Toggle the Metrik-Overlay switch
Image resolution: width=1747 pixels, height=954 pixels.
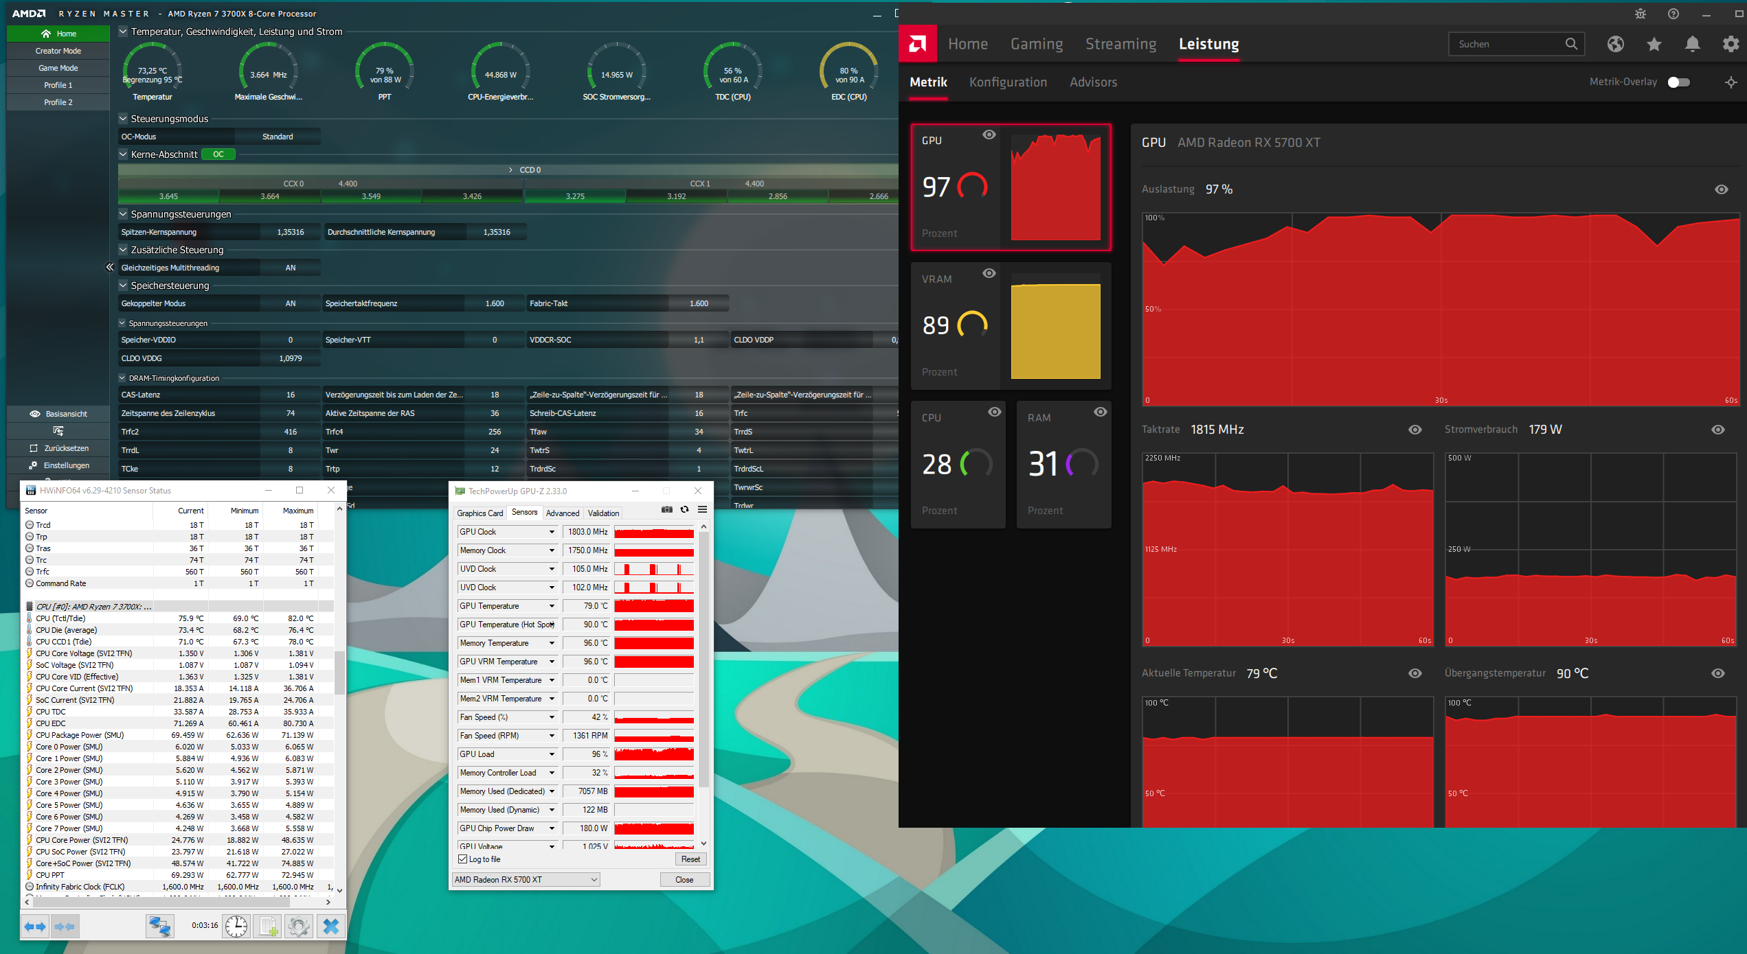coord(1678,82)
